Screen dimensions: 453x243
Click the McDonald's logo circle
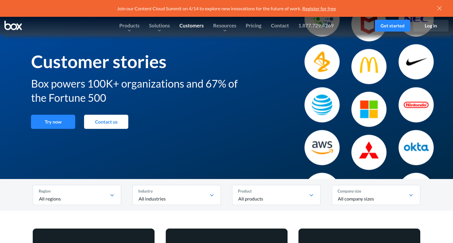pyautogui.click(x=369, y=67)
